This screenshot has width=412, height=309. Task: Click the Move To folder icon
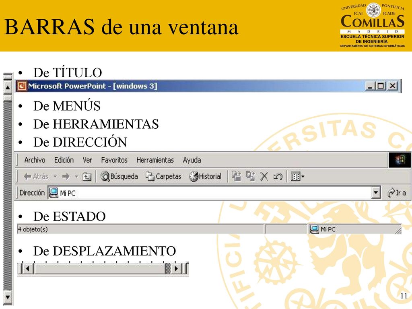coord(237,176)
